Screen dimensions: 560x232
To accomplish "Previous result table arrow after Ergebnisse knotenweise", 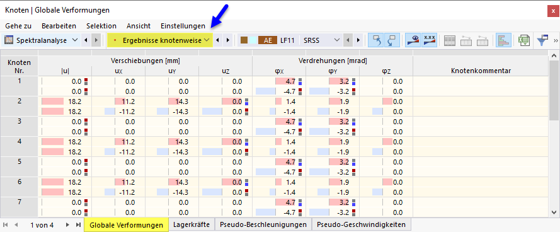I will [218, 40].
